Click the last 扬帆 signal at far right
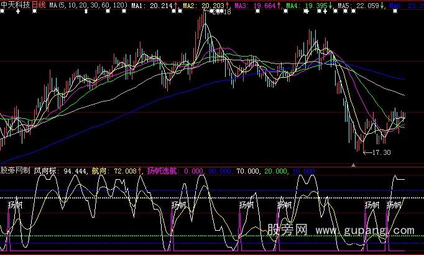This screenshot has height=255, width=424. [394, 205]
